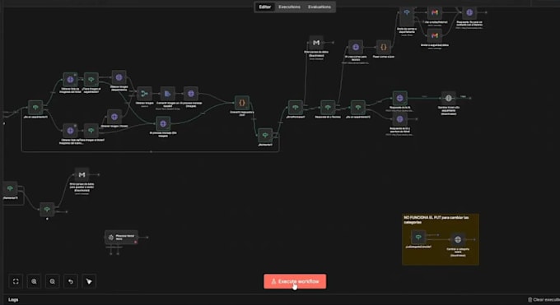Click the Execute workflow button
The image size is (560, 305).
[295, 281]
